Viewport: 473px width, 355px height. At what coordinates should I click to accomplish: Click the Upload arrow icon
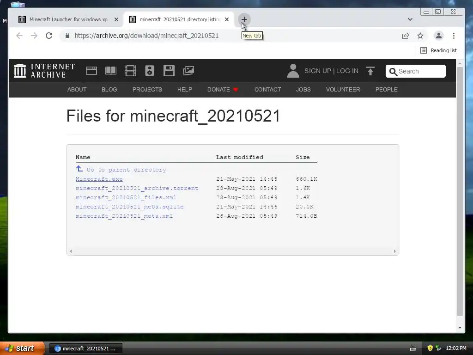click(370, 71)
